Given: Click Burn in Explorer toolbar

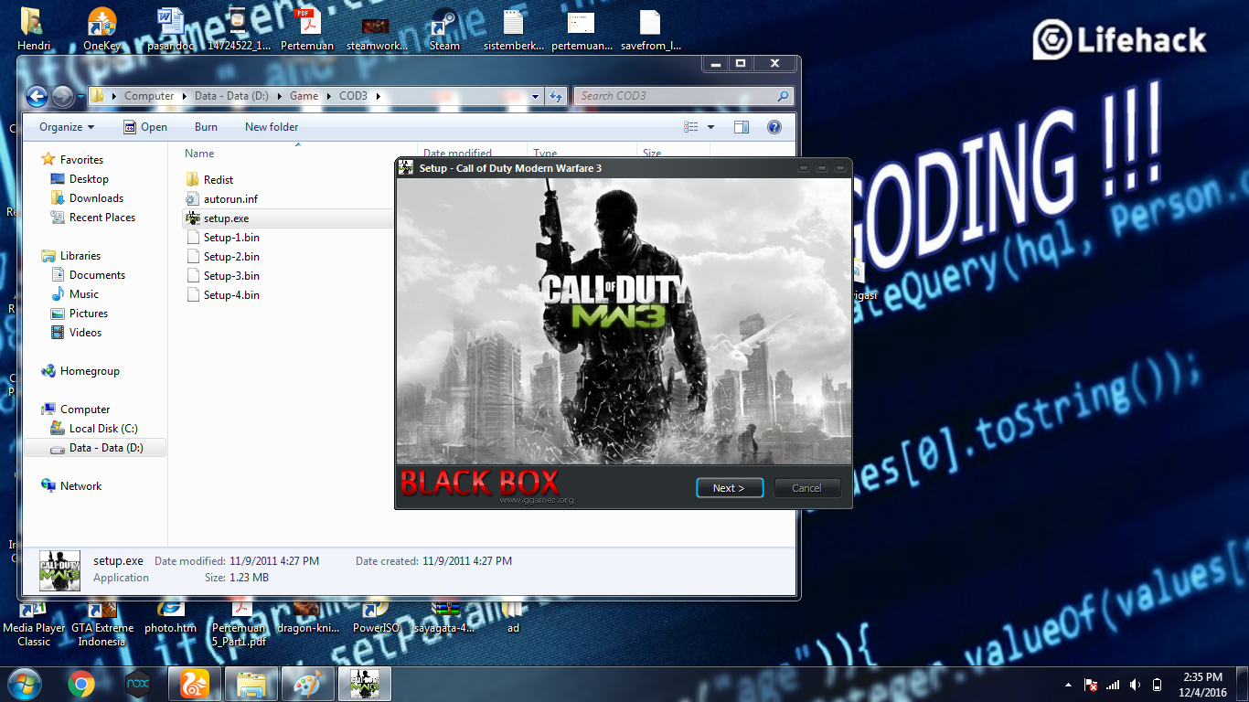Looking at the screenshot, I should [206, 127].
